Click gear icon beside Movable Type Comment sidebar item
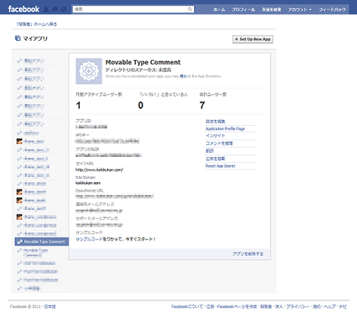The width and height of the screenshot is (357, 314). coord(20,242)
